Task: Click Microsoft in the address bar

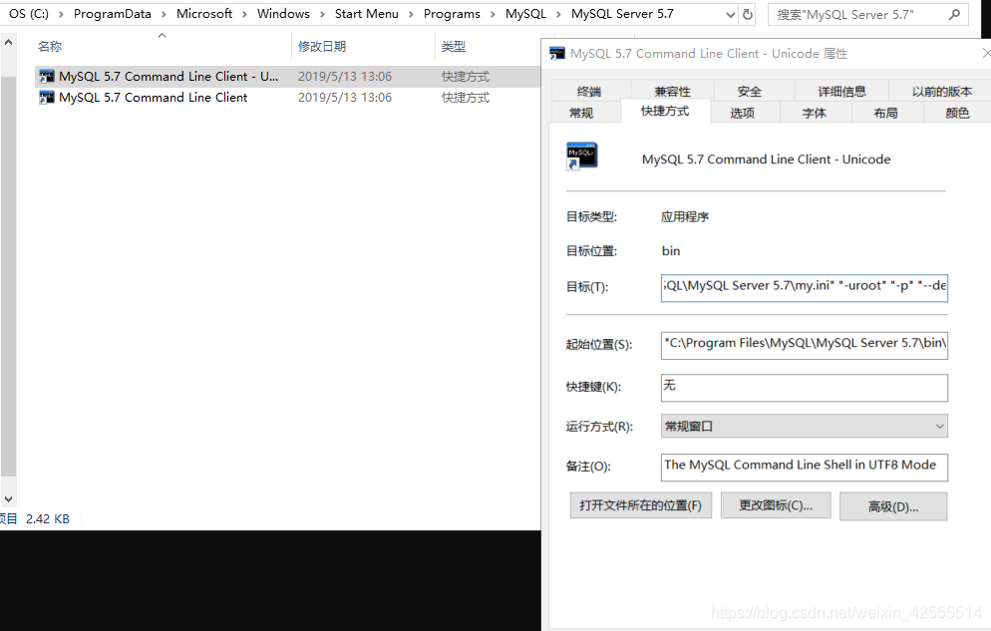Action: 204,14
